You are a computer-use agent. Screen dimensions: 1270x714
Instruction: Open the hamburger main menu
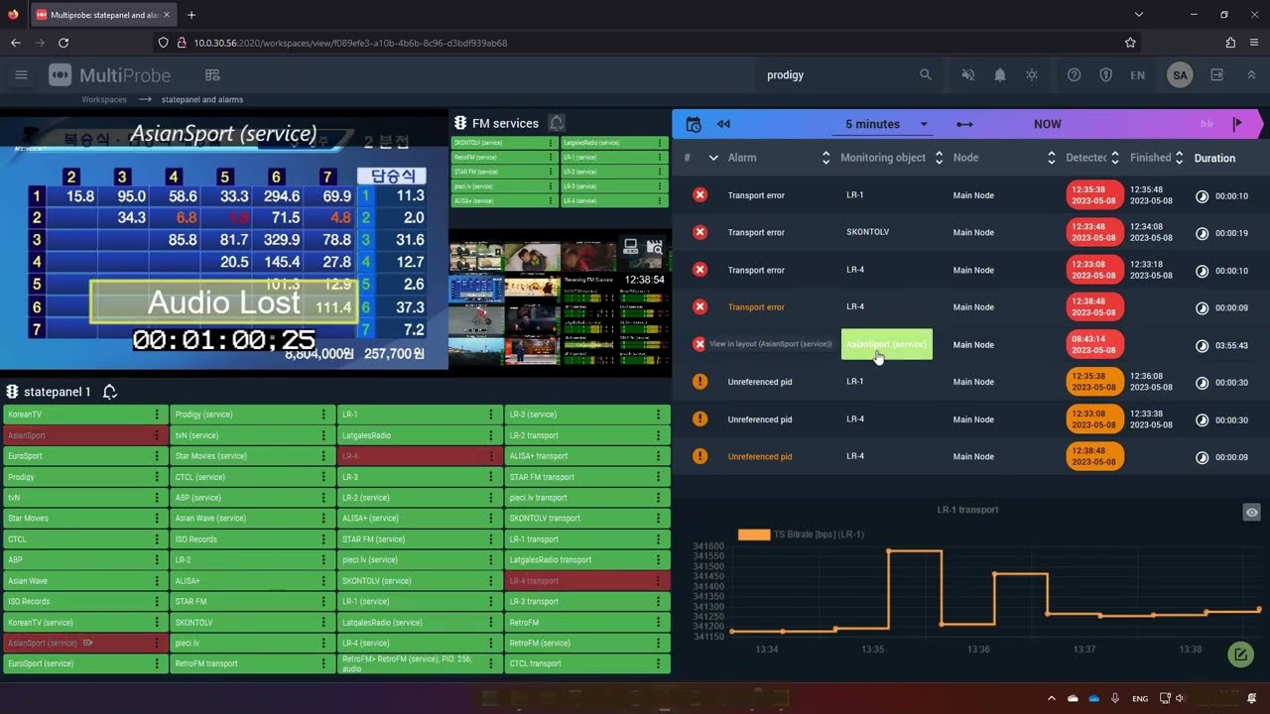coord(21,75)
